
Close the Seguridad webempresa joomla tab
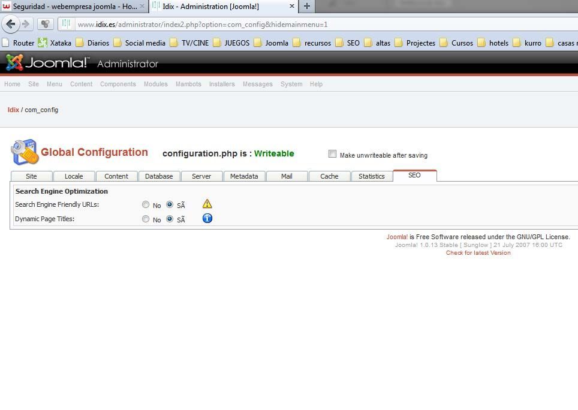coord(142,6)
